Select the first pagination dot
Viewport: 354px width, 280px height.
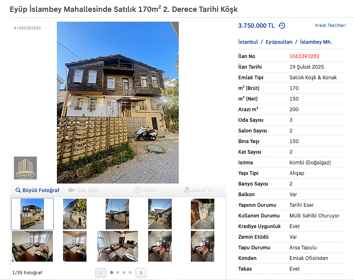(x=111, y=272)
